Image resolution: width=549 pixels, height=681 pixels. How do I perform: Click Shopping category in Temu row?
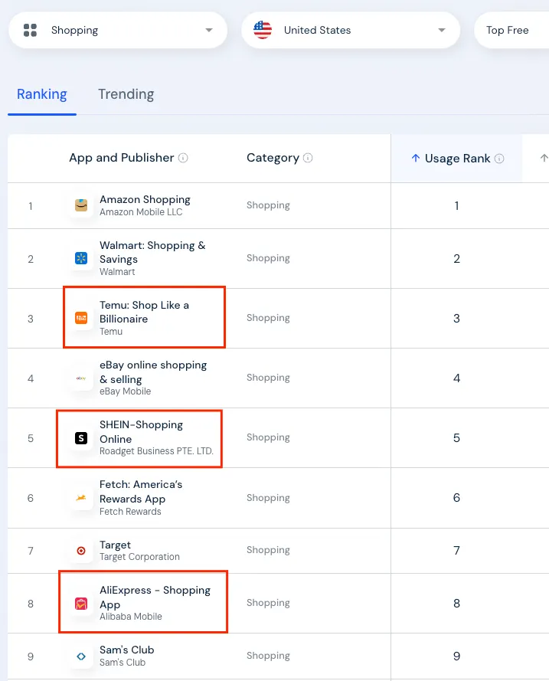268,318
